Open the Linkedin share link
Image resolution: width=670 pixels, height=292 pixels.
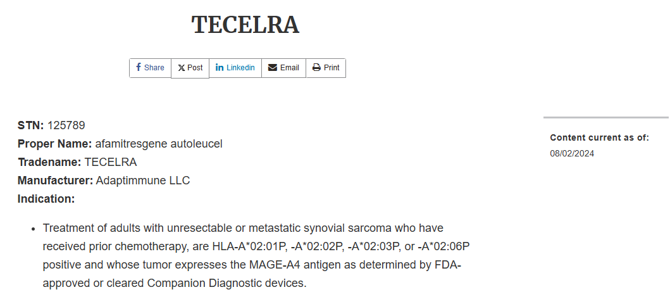tap(235, 68)
